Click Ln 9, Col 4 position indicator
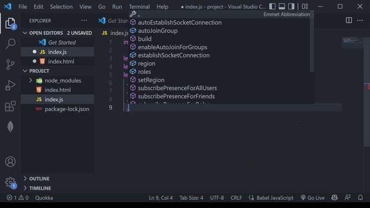The image size is (370, 208). pos(161,198)
